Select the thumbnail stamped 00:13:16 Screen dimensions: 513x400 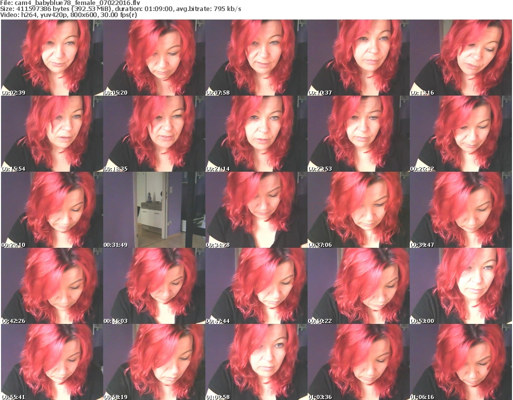[x=461, y=58]
